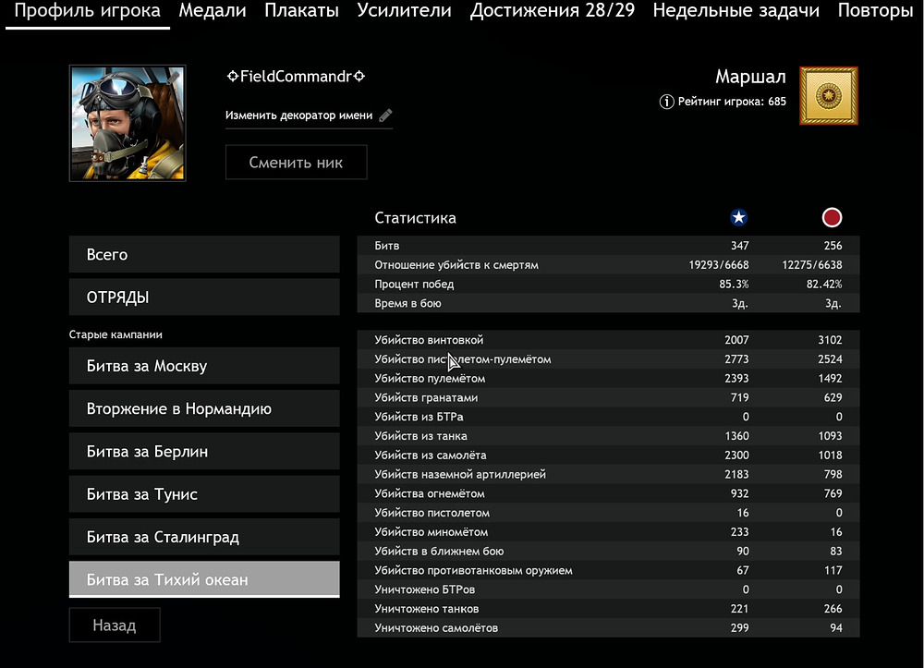
Task: Click the Изменить декоратор имени link
Action: click(x=298, y=115)
